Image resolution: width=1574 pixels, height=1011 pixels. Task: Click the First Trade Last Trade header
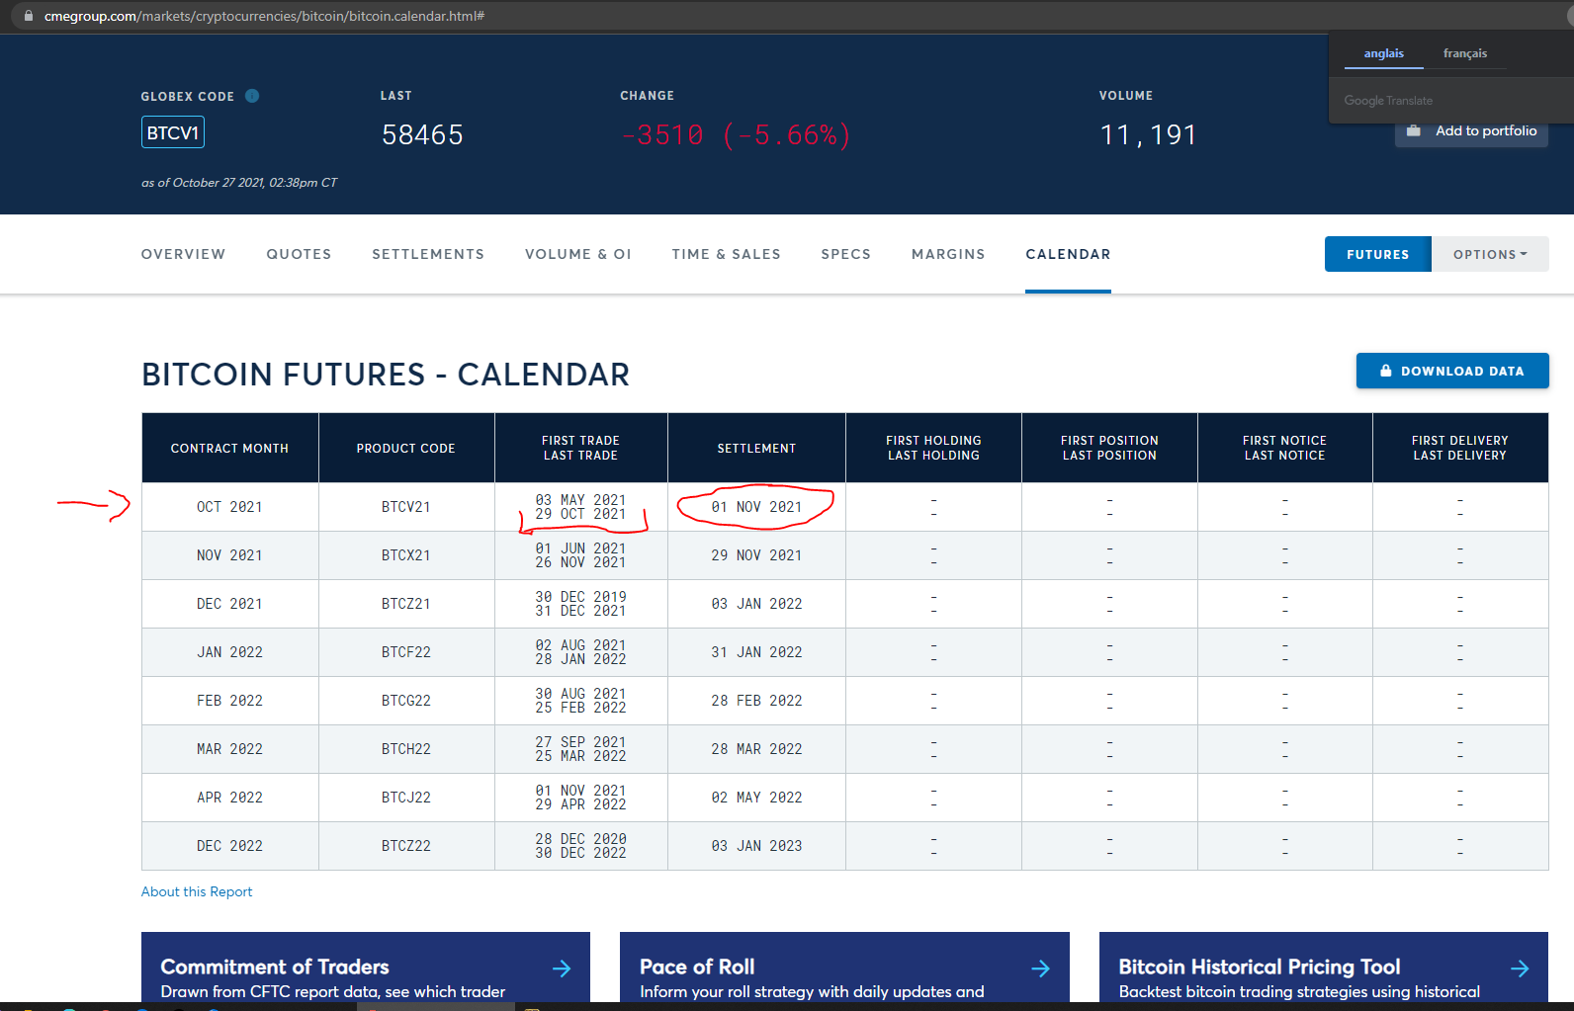tap(581, 448)
